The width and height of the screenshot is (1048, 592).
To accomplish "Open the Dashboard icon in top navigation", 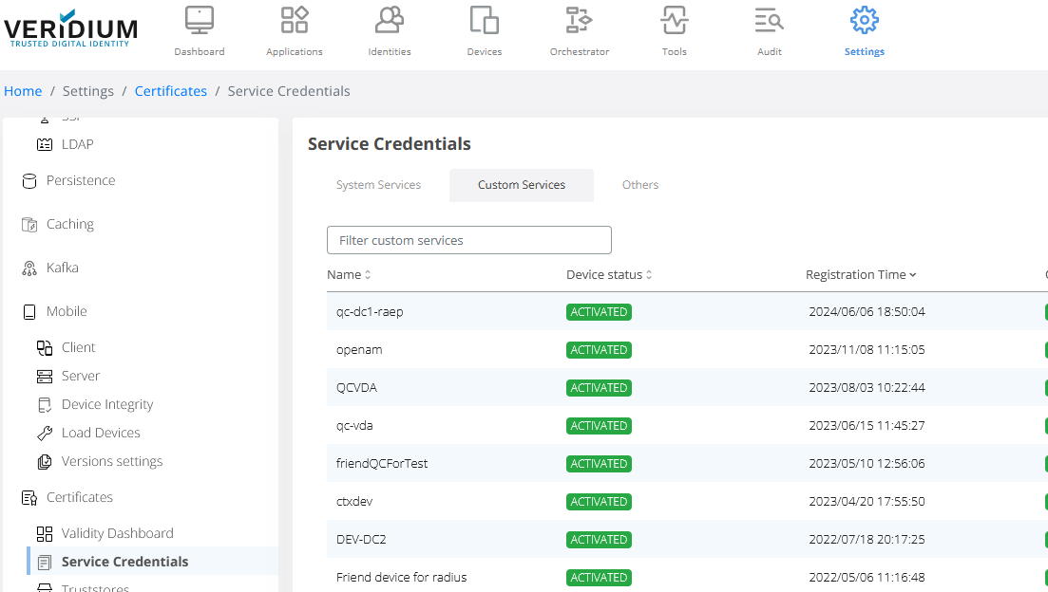I will pyautogui.click(x=200, y=20).
